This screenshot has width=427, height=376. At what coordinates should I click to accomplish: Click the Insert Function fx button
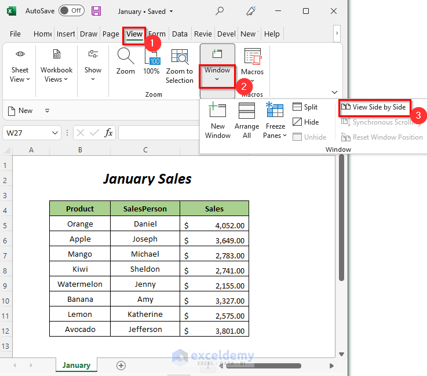tap(108, 133)
